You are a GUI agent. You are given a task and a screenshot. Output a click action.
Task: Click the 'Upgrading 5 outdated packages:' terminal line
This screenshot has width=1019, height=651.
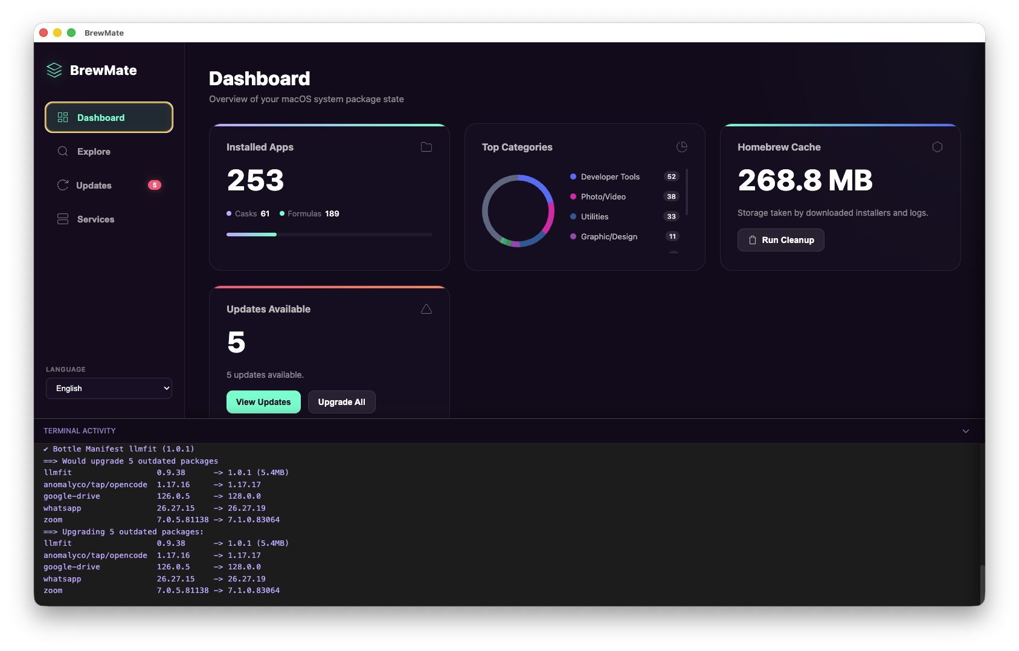pyautogui.click(x=124, y=531)
